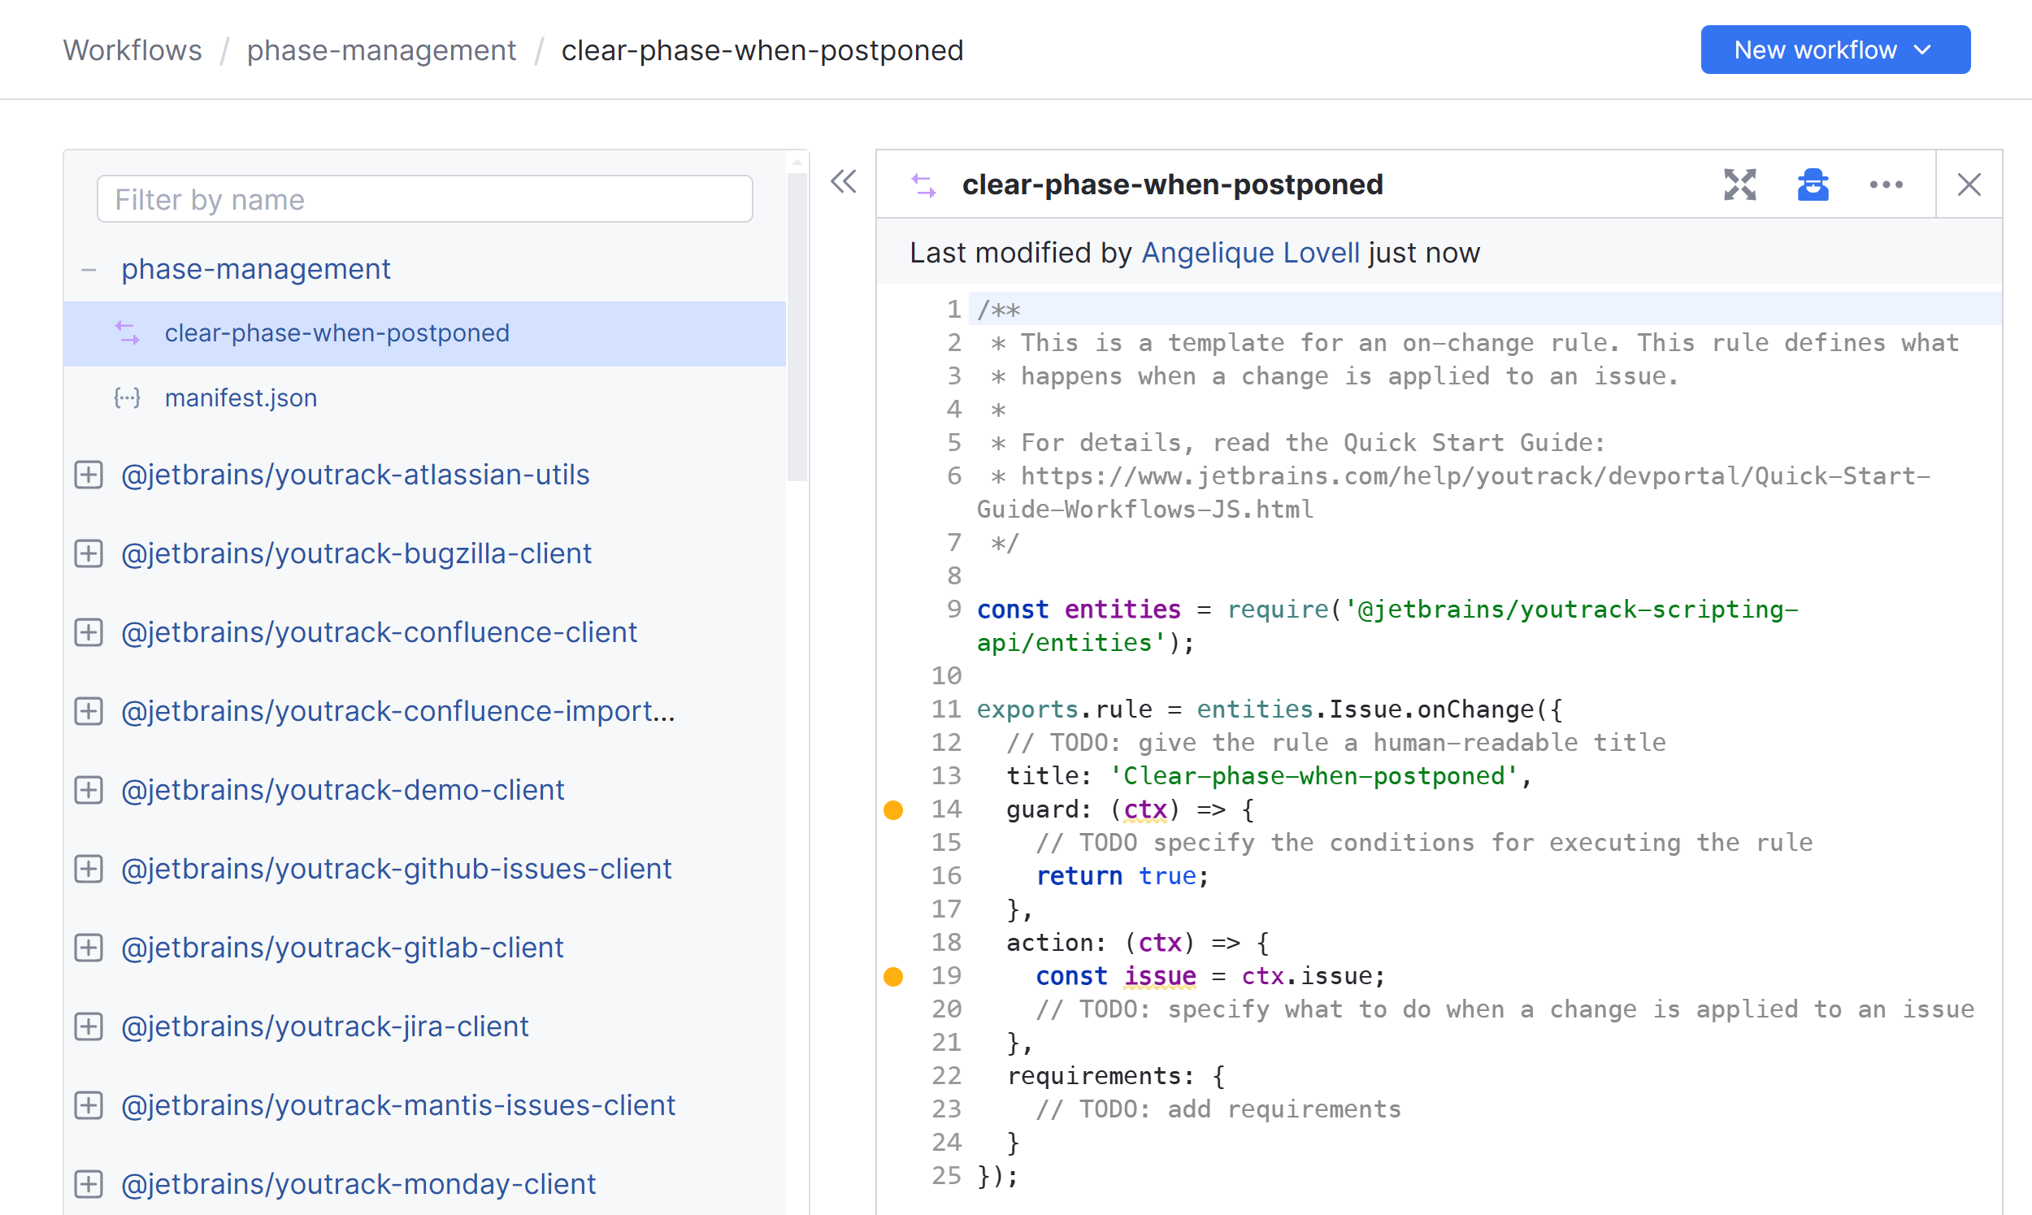
Task: Click the on-change rule icon beside editor title
Action: (923, 186)
